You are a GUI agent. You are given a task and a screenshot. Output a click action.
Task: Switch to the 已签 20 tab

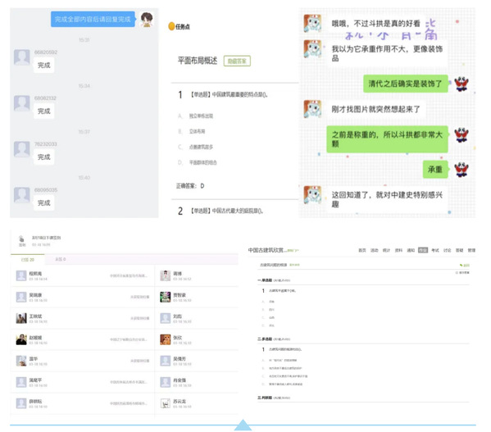click(x=28, y=260)
